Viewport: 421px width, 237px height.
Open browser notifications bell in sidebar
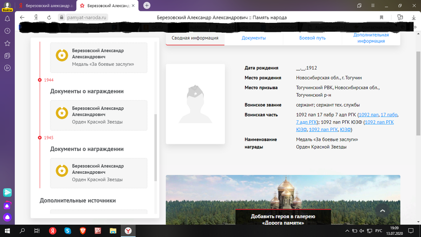click(7, 19)
